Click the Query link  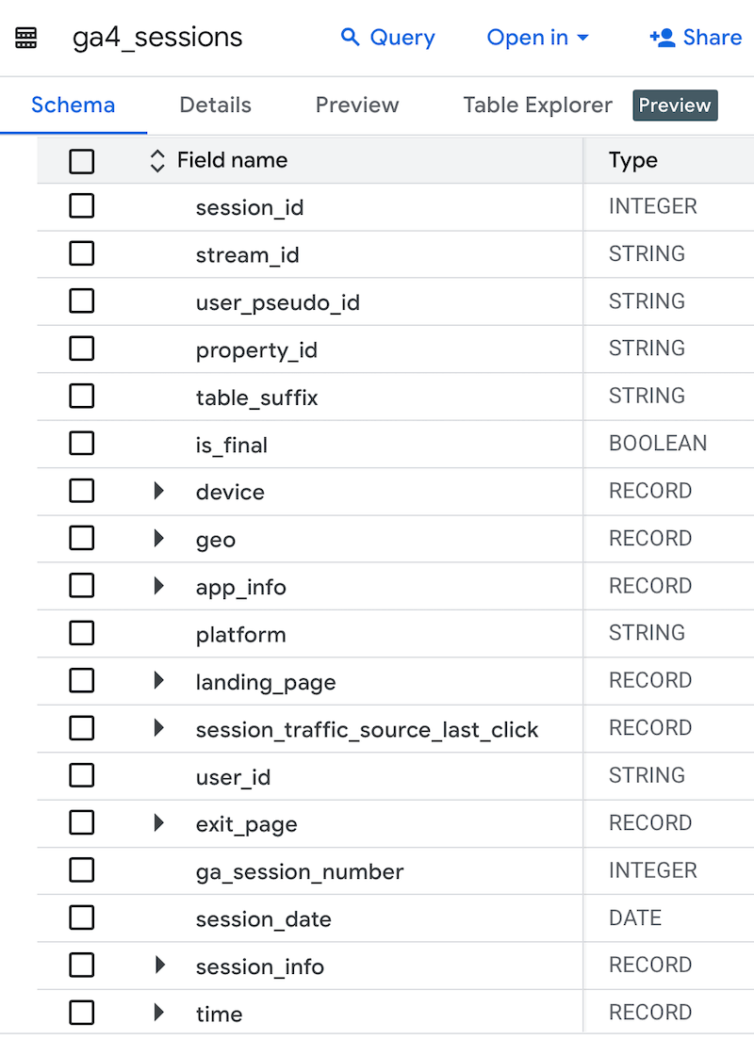click(401, 37)
